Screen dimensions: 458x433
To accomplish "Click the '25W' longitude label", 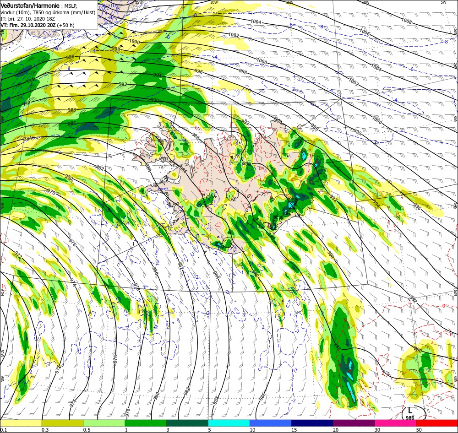I will pos(139,2).
